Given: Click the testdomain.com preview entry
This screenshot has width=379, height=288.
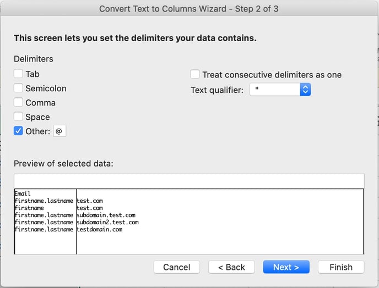Looking at the screenshot, I should point(100,229).
